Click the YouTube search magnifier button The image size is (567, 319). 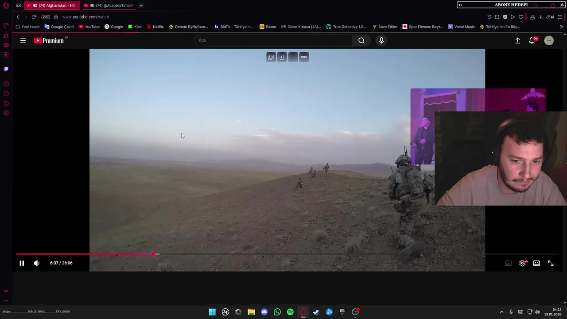361,40
